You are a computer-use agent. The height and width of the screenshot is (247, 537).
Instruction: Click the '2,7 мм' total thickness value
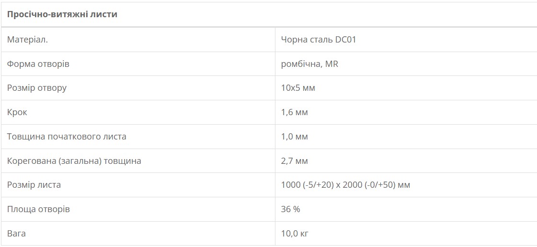point(295,161)
